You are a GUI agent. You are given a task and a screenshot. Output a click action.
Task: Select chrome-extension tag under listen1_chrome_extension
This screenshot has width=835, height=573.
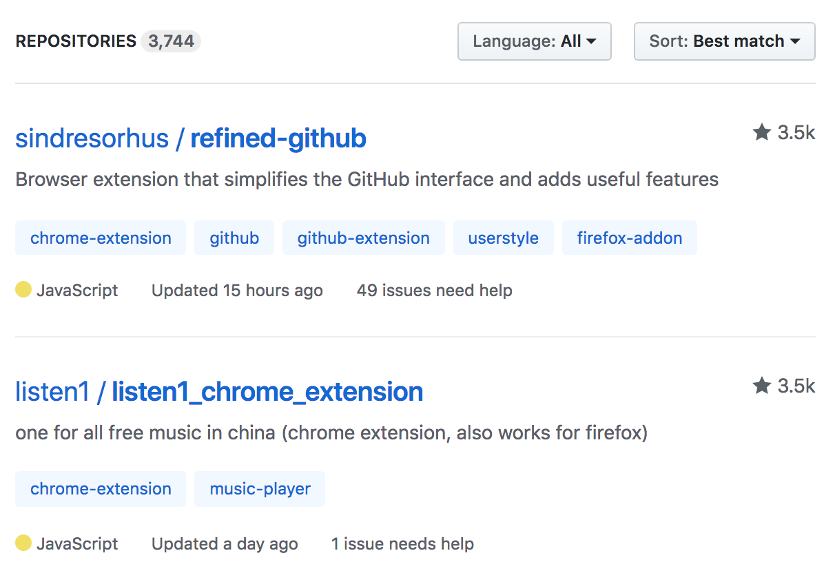[101, 489]
